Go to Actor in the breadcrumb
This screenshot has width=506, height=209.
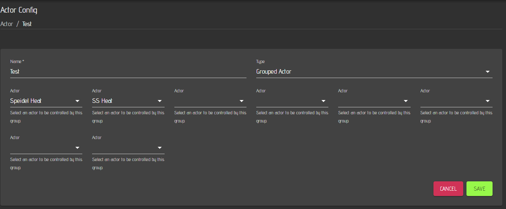7,24
